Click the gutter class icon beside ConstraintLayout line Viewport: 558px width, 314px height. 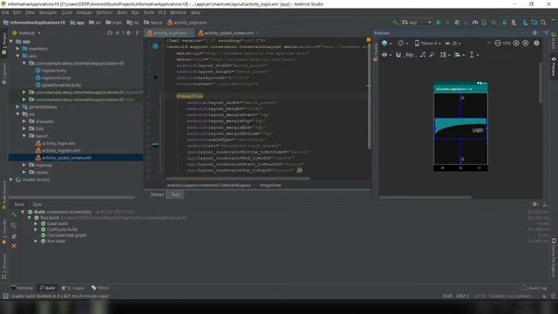coord(155,46)
